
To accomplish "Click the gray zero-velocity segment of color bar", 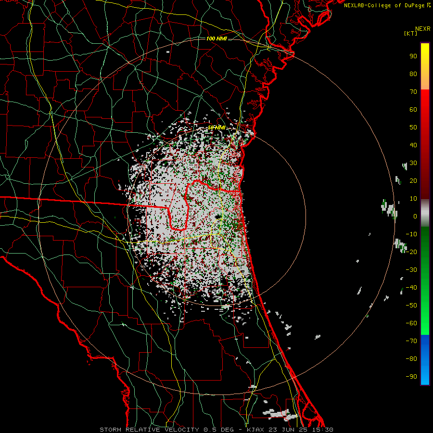I will click(425, 213).
